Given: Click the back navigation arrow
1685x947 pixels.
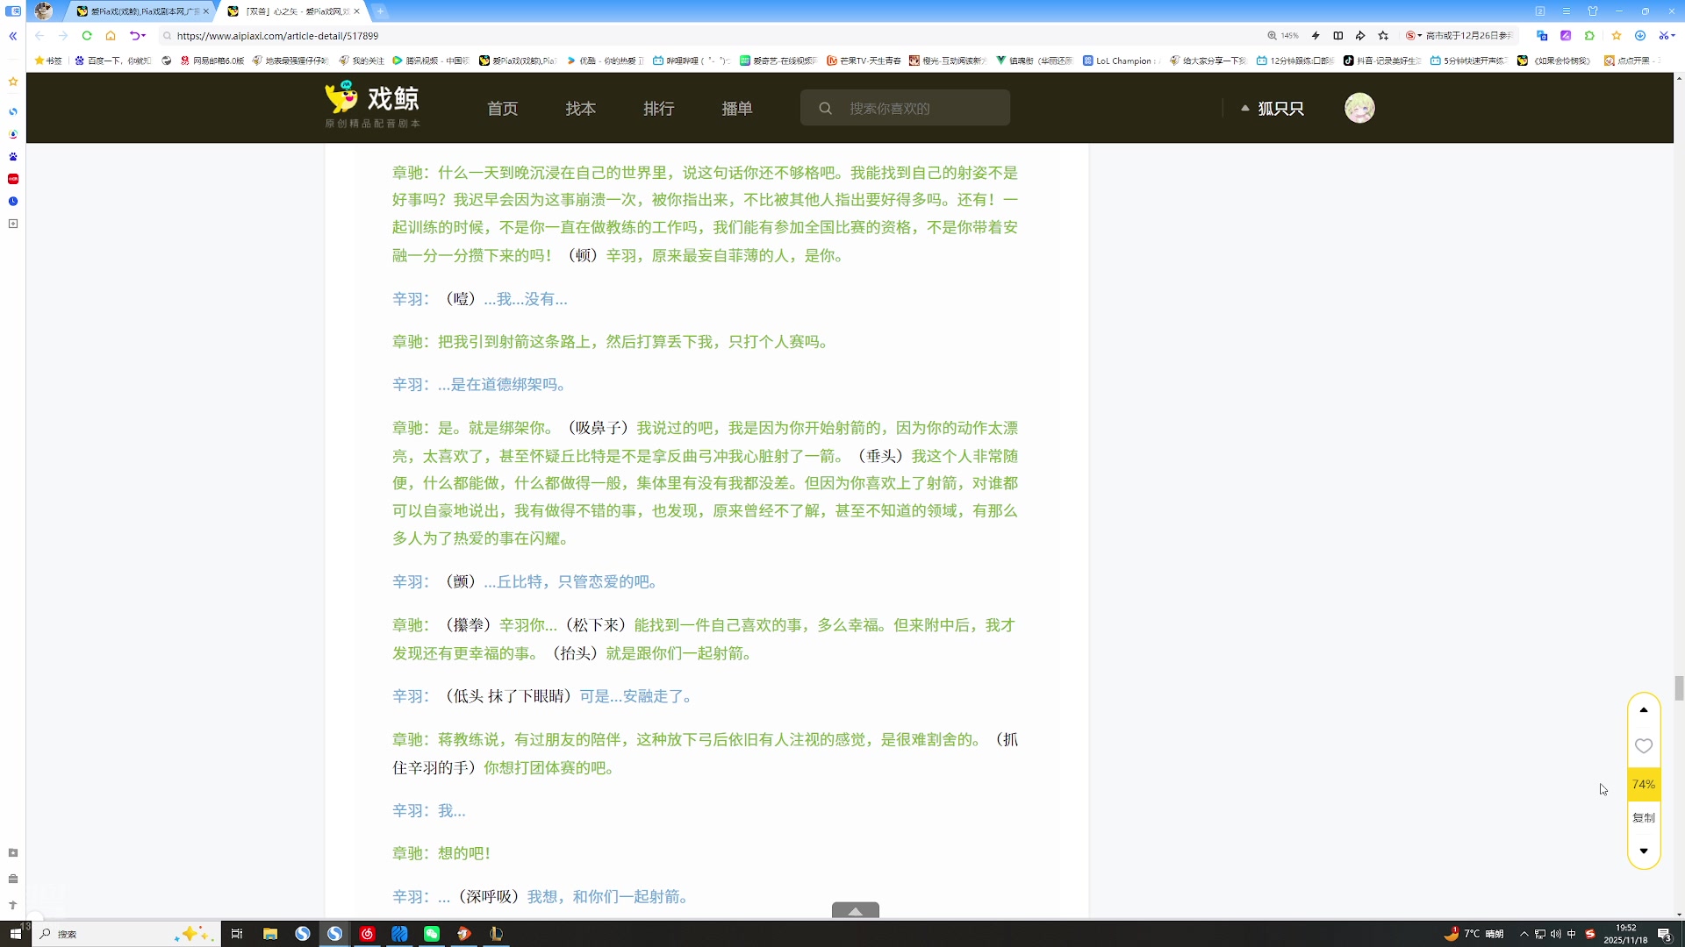Looking at the screenshot, I should pyautogui.click(x=39, y=36).
